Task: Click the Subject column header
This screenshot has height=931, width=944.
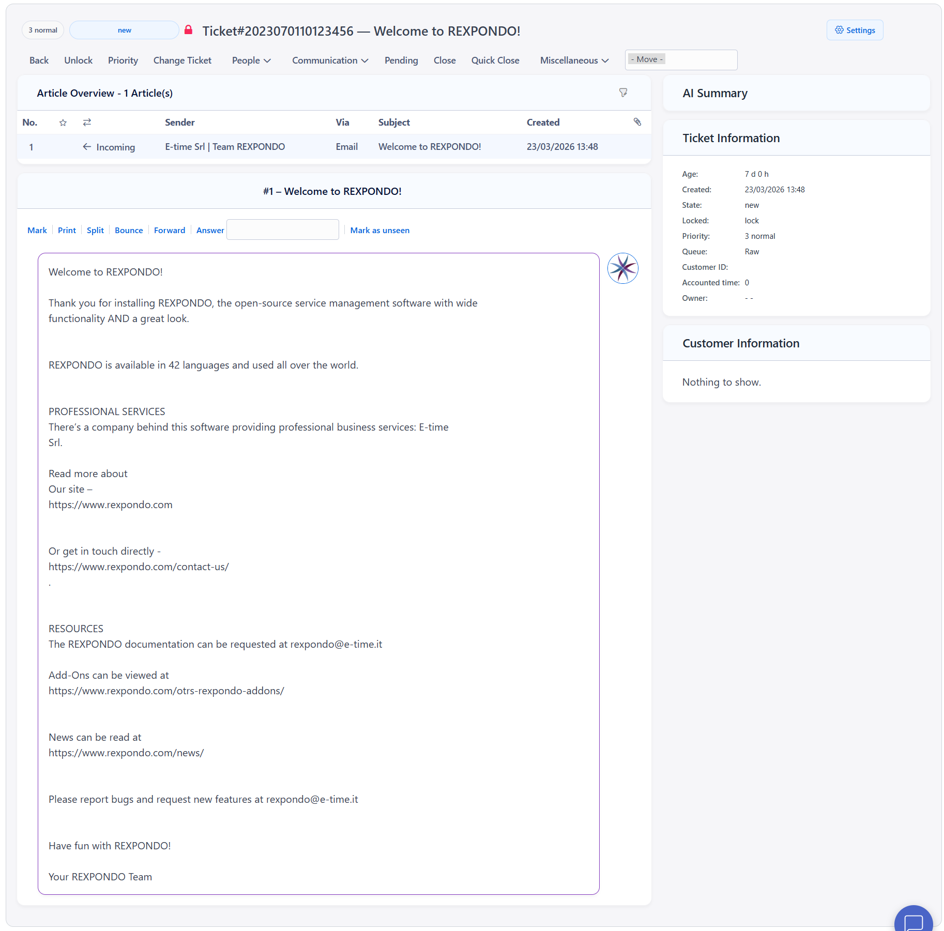Action: pyautogui.click(x=394, y=123)
